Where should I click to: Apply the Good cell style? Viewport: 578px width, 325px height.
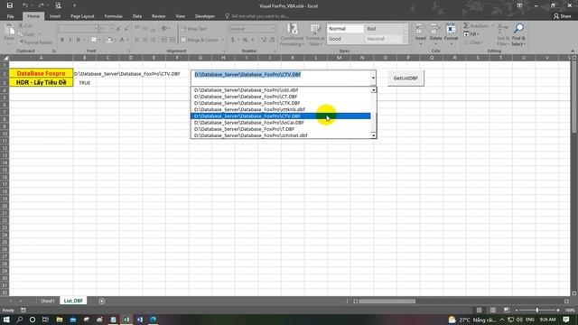pos(345,39)
